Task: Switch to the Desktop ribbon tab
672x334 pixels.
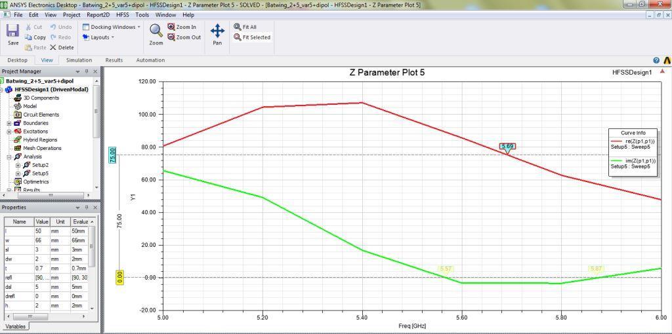Action: pos(18,60)
